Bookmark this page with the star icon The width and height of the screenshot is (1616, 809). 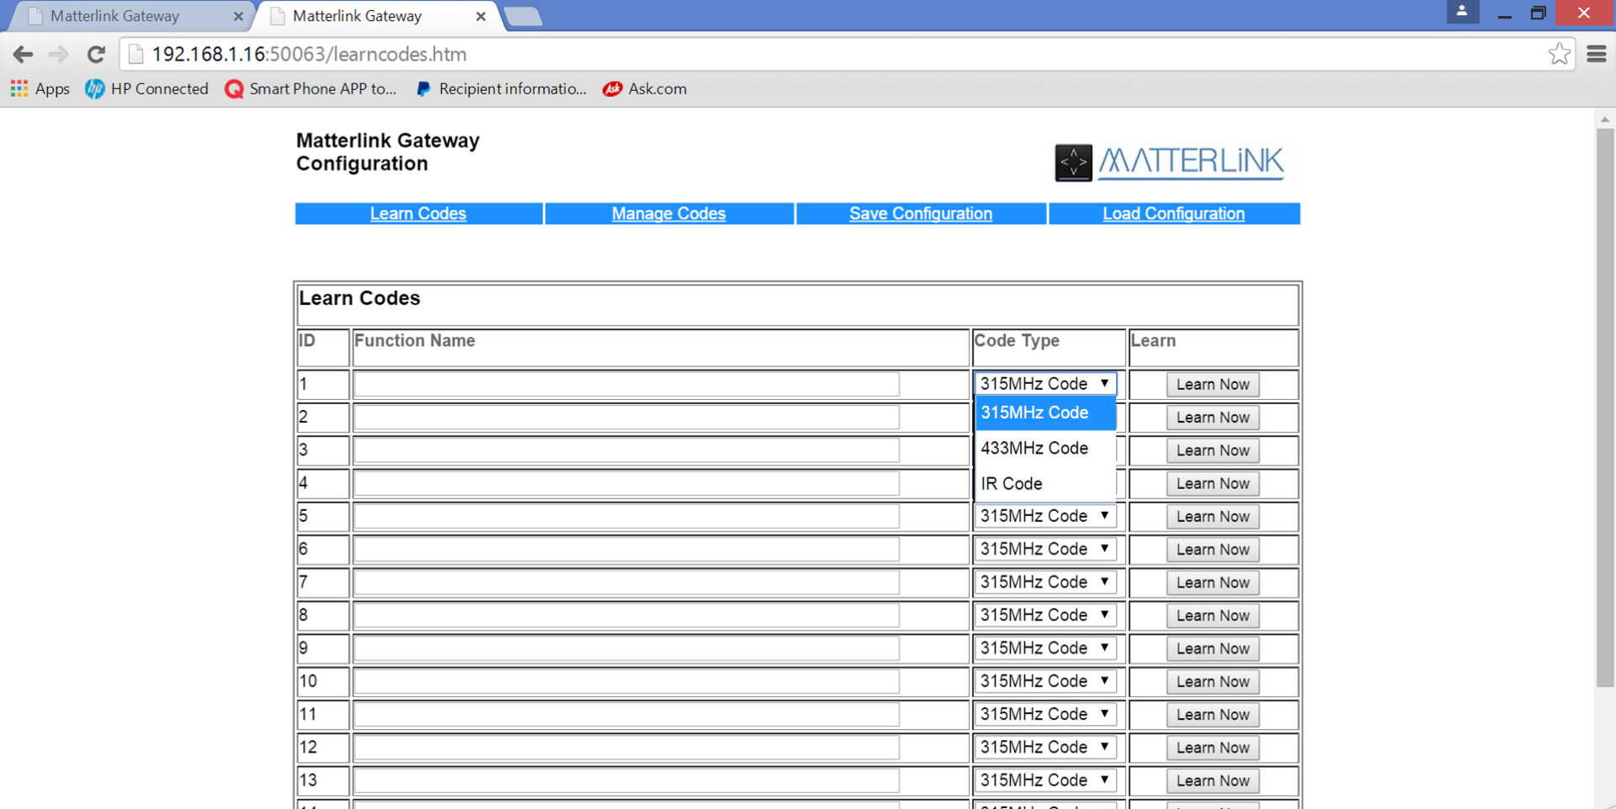pyautogui.click(x=1559, y=54)
